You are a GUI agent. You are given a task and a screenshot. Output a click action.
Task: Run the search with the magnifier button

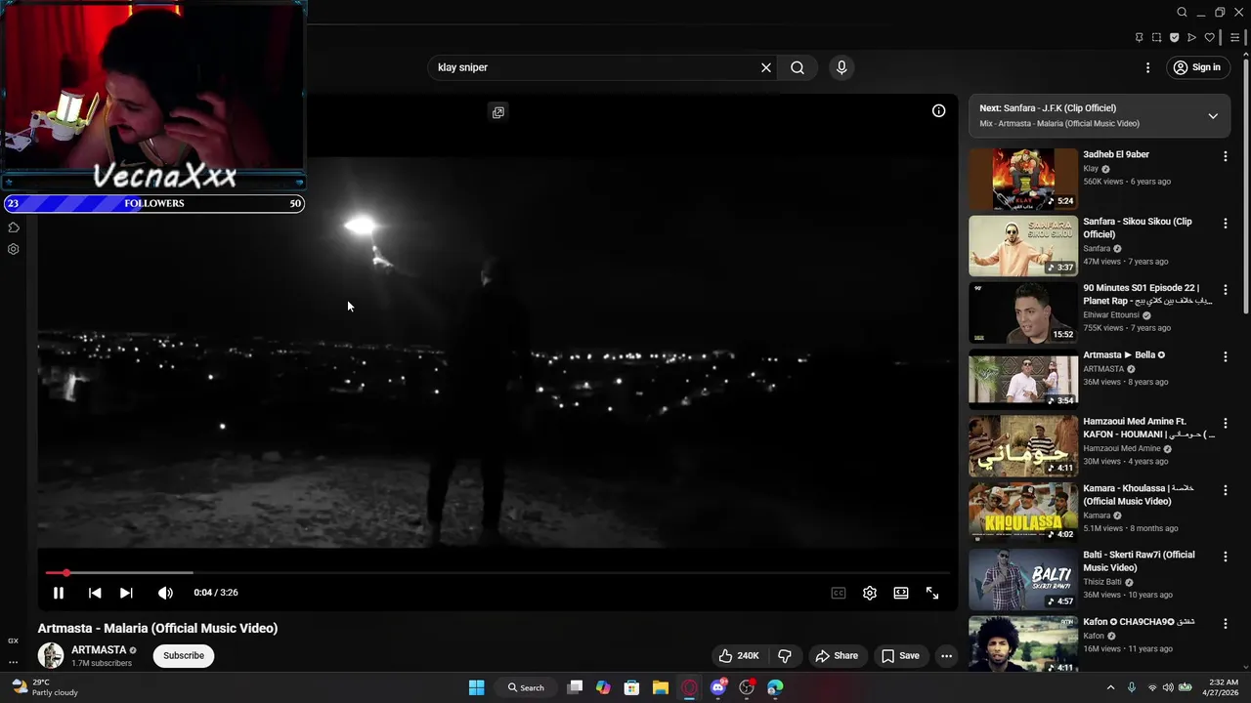coord(798,67)
